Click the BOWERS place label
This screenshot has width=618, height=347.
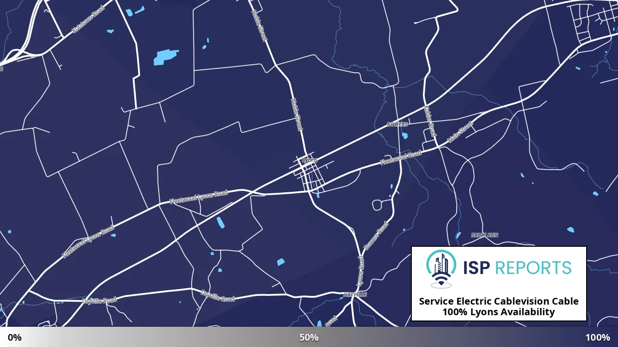pos(397,124)
